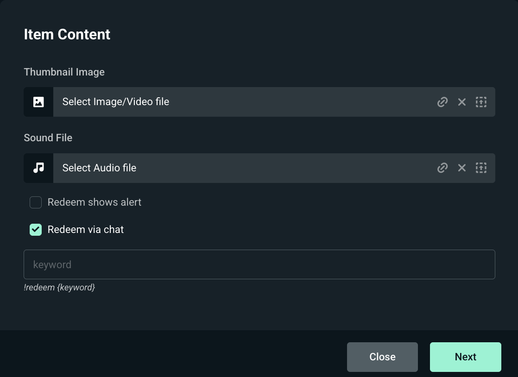Click the Close button
Image resolution: width=518 pixels, height=377 pixels.
pos(382,357)
